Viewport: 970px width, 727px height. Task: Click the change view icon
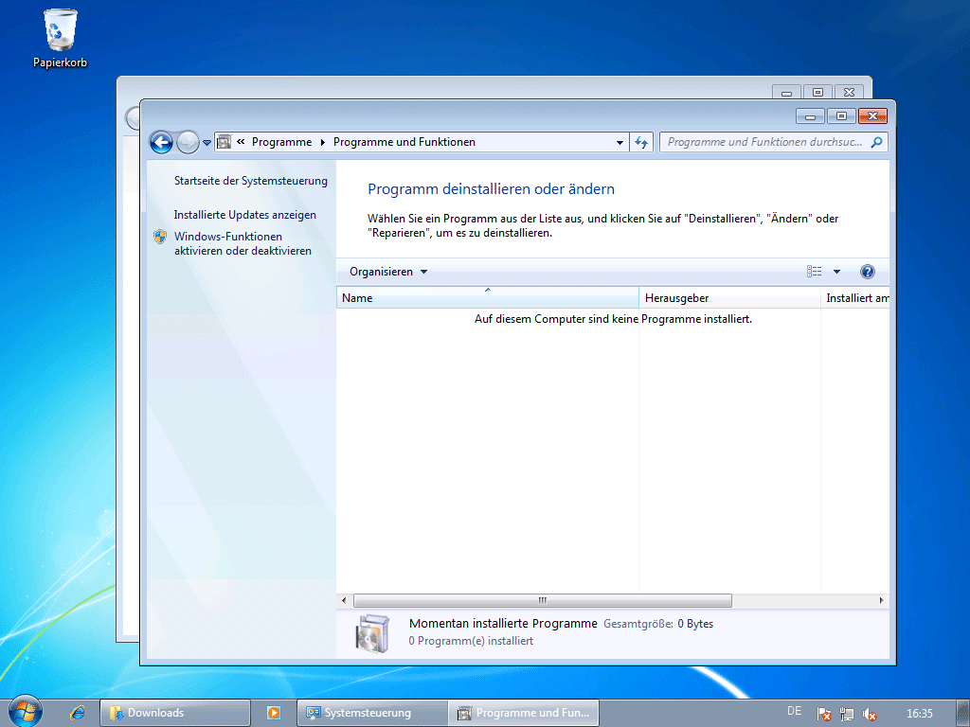click(814, 272)
